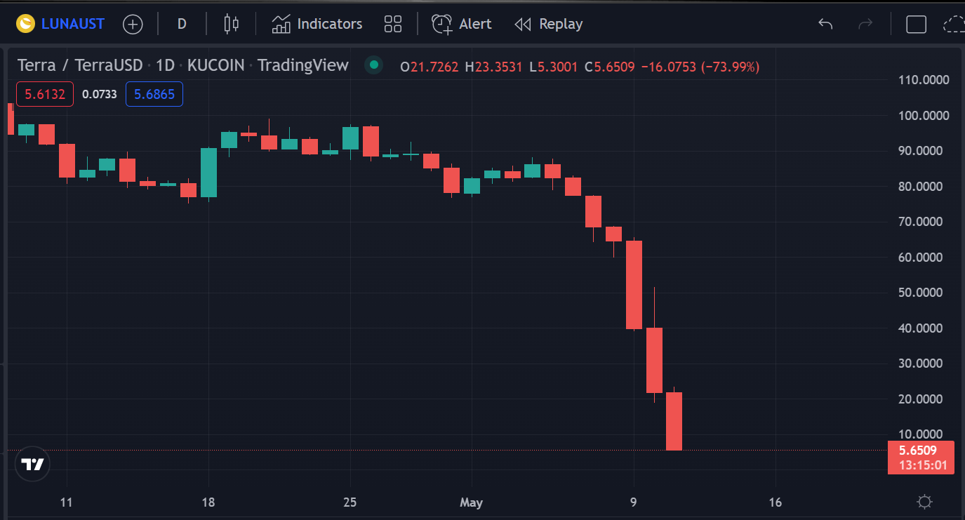The image size is (965, 520).
Task: Click the change value −16.0753 (−73.99%)
Action: coord(701,67)
